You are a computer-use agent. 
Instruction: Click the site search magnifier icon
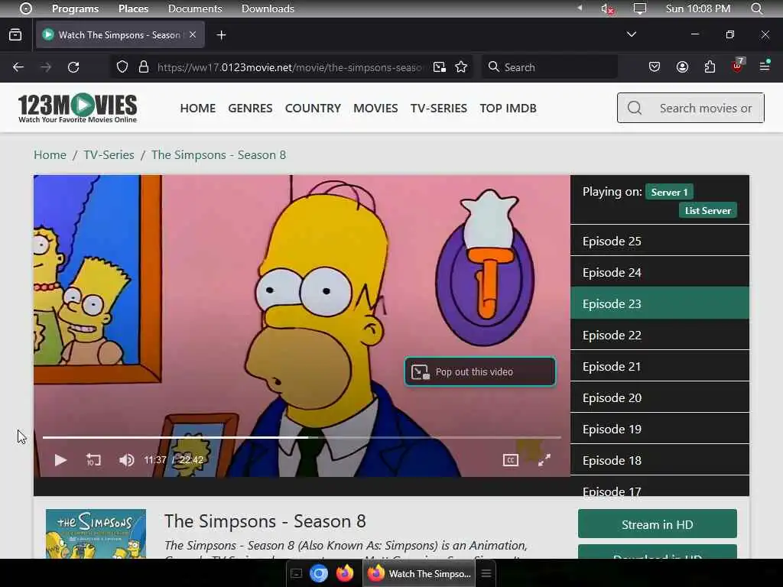click(635, 108)
